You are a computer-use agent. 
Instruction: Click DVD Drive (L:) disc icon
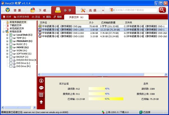pyautogui.click(x=14, y=63)
